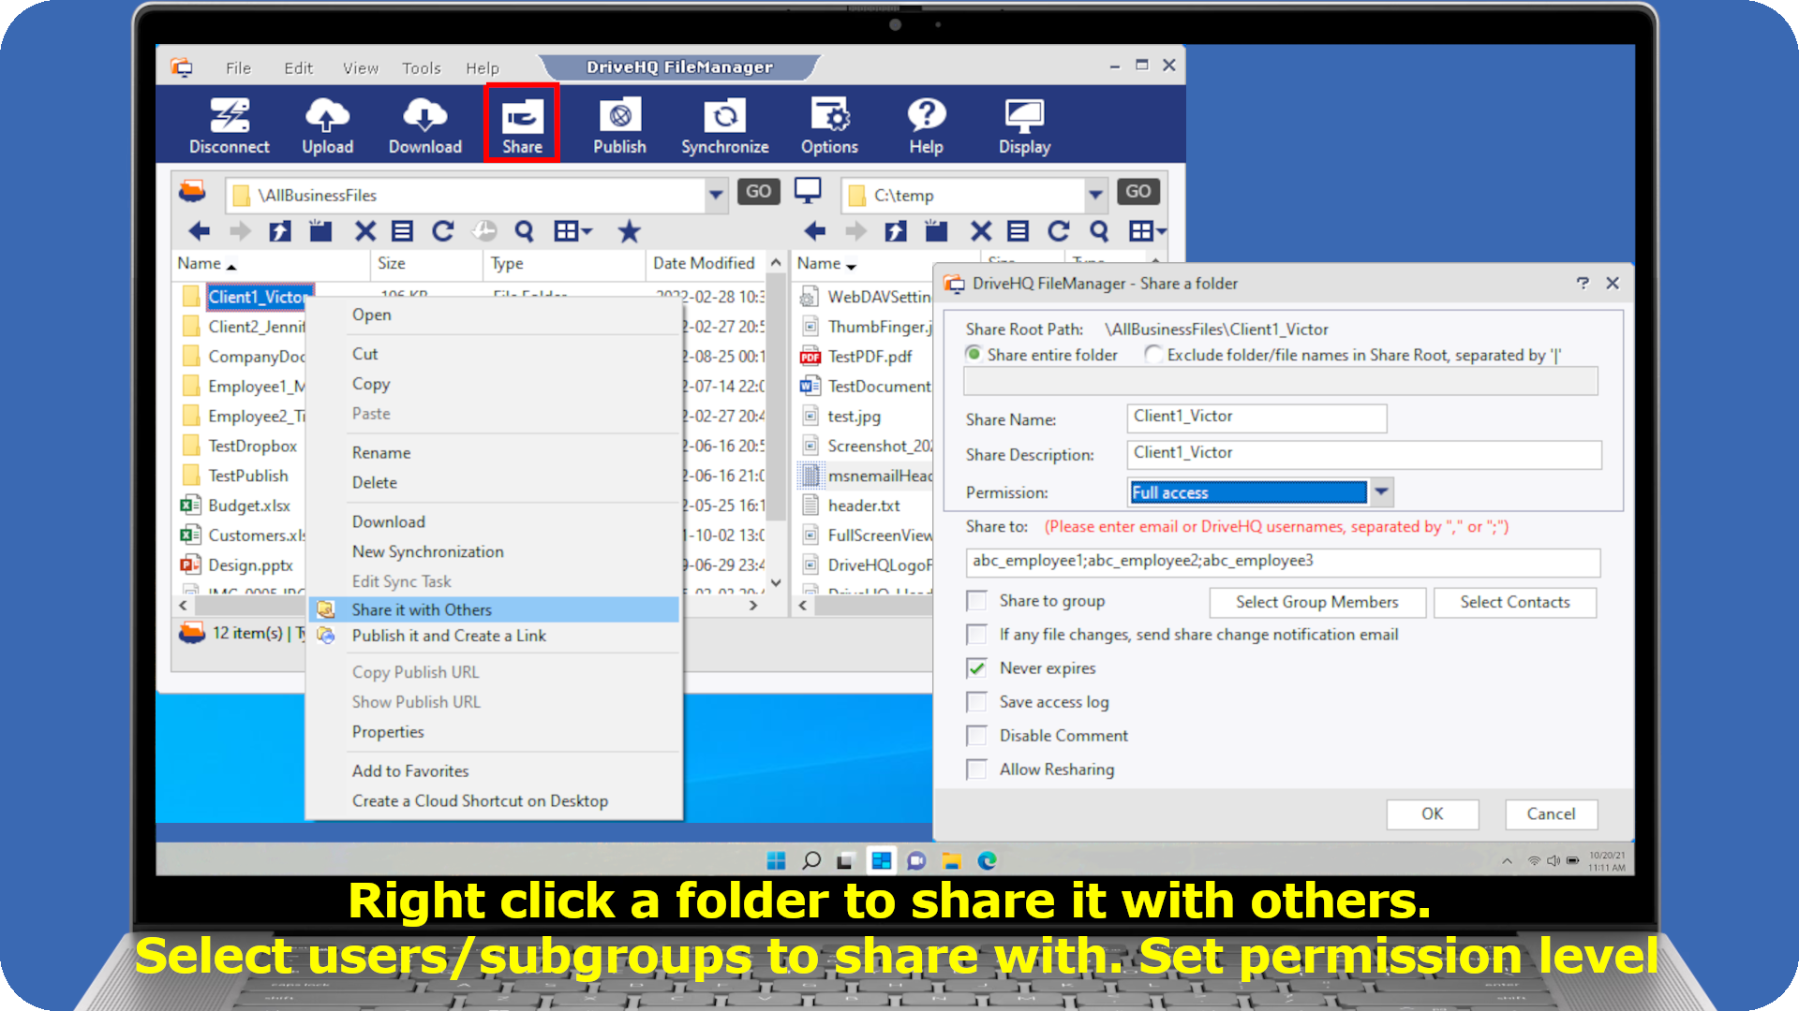Screen dimensions: 1799x1011
Task: Click the Share to usernames input field
Action: click(x=1282, y=561)
